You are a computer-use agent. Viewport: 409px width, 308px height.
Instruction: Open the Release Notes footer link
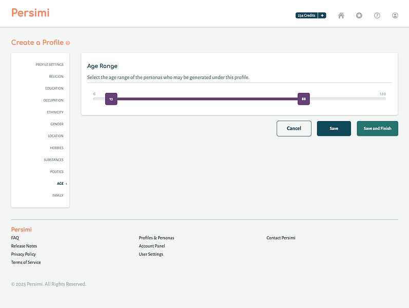coord(24,246)
